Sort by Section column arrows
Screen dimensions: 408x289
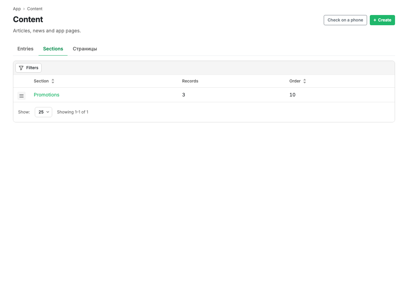click(53, 81)
